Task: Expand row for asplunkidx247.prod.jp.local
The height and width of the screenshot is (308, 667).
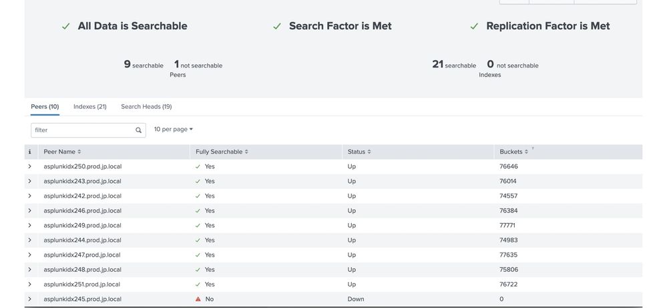Action: pyautogui.click(x=29, y=255)
